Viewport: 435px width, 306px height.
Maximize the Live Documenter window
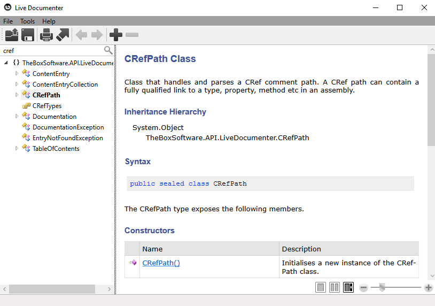pos(400,7)
